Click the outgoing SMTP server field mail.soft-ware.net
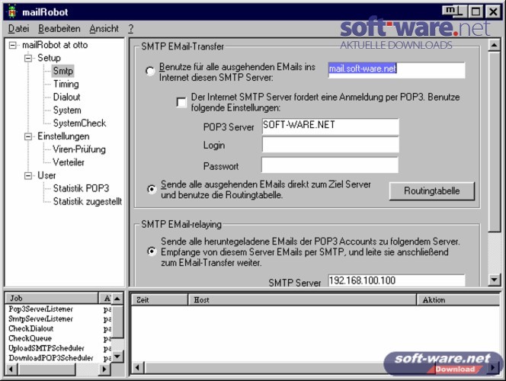This screenshot has width=506, height=381. (x=396, y=70)
